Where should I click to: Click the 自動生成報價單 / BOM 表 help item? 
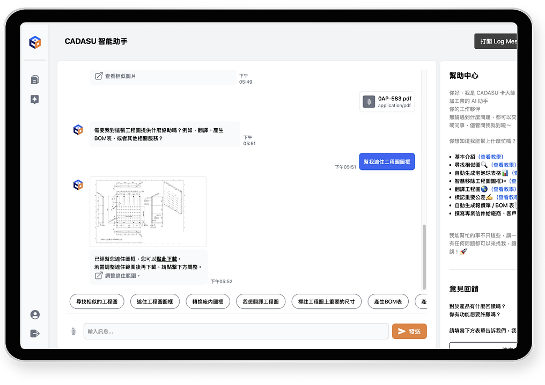tap(484, 205)
